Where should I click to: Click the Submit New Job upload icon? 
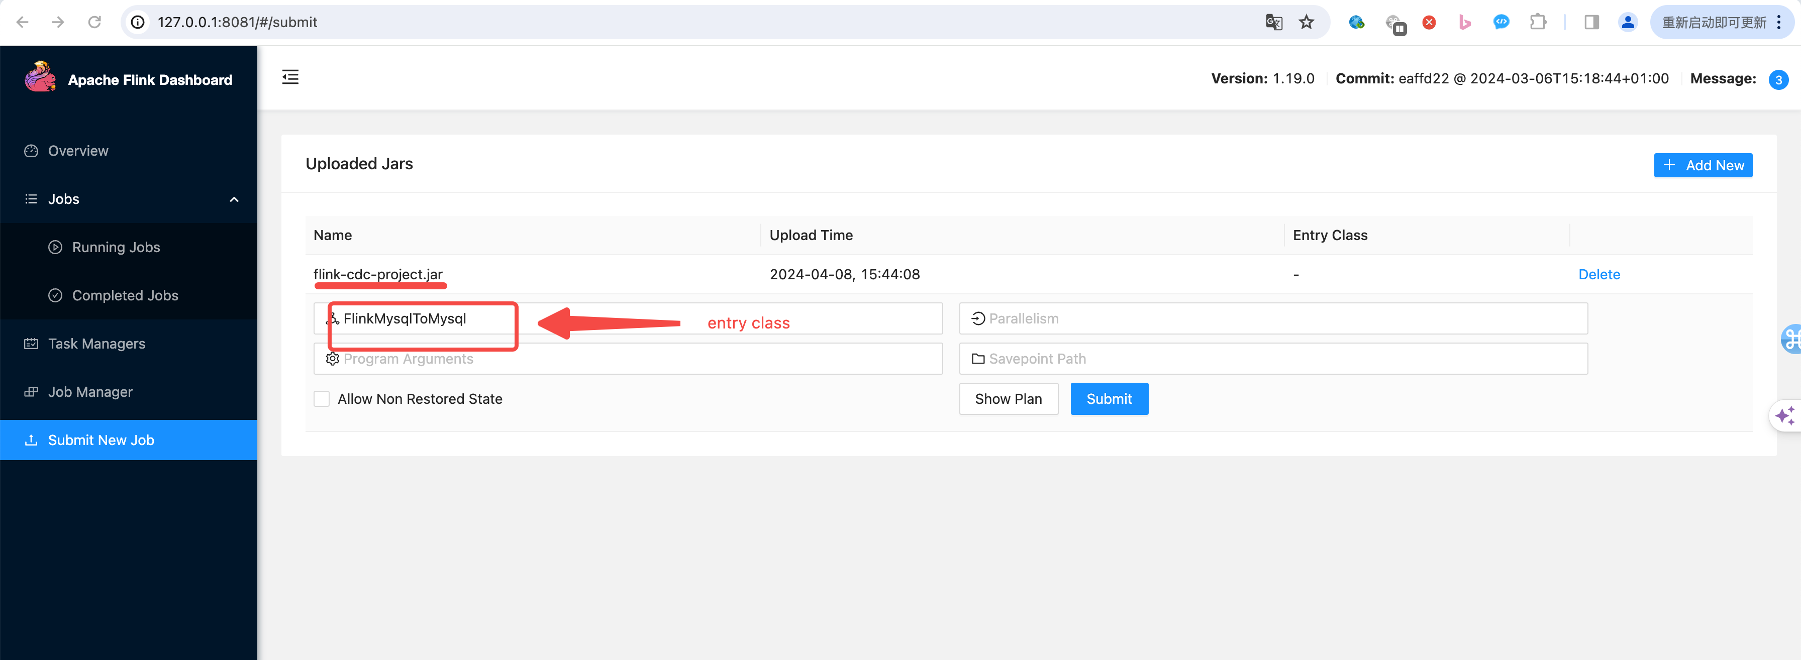(x=32, y=441)
